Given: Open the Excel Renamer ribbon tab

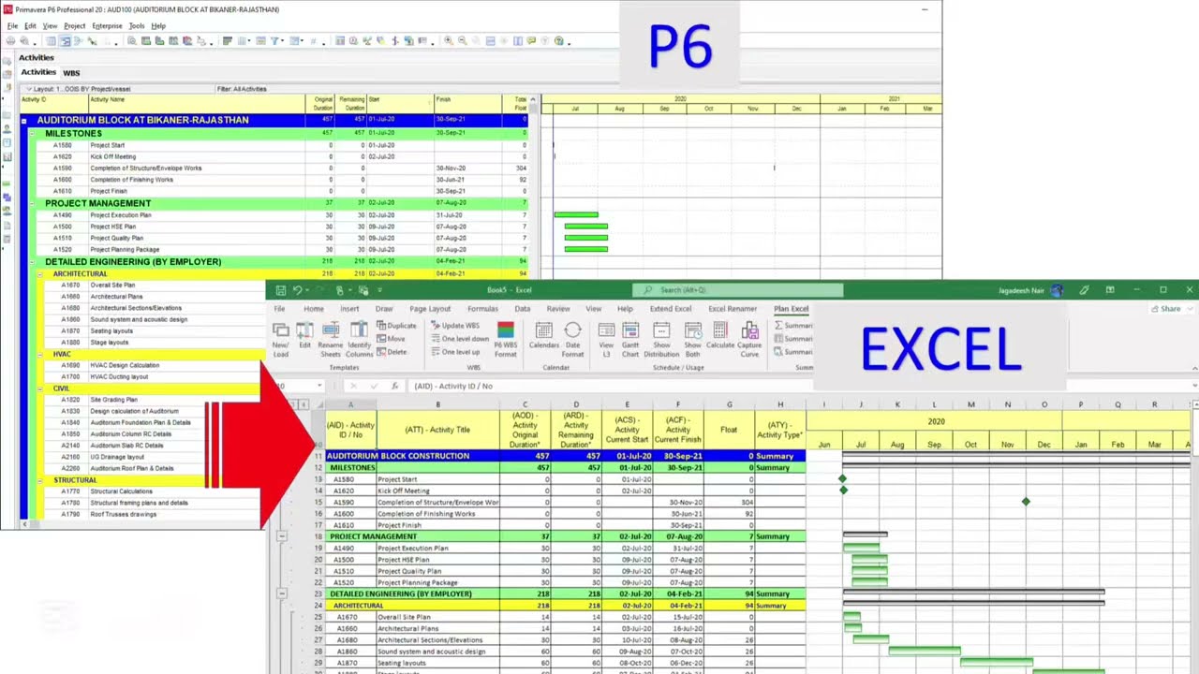Looking at the screenshot, I should click(x=733, y=309).
